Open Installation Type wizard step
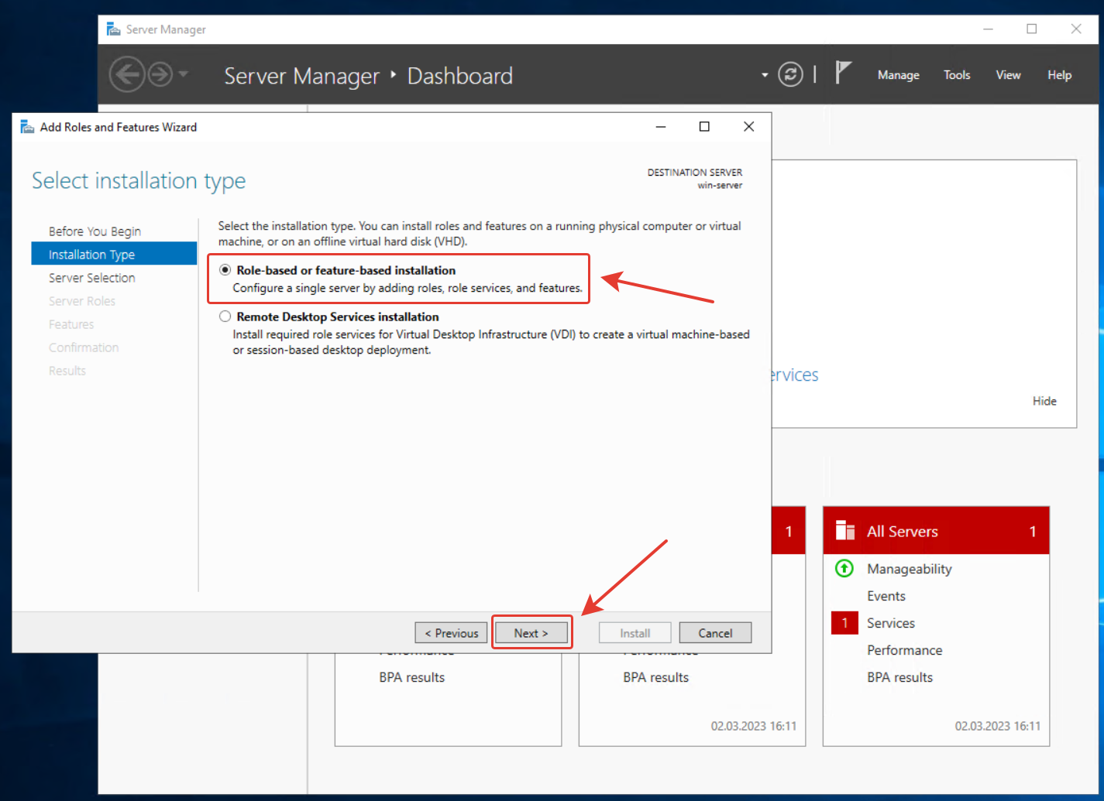This screenshot has height=801, width=1104. click(114, 254)
